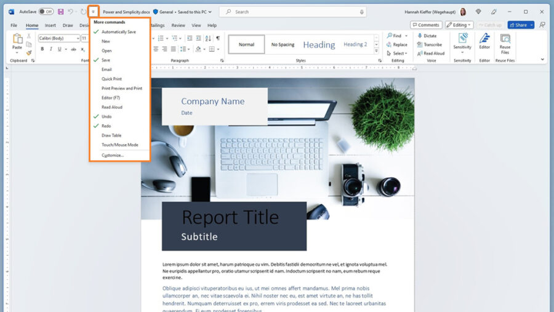Image resolution: width=554 pixels, height=312 pixels.
Task: Expand the font name combo box
Action: click(77, 38)
